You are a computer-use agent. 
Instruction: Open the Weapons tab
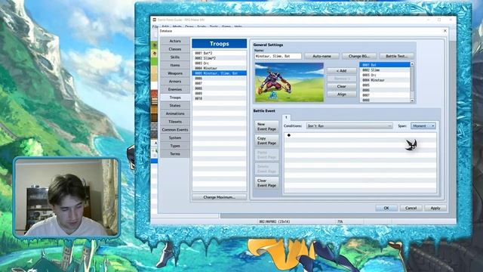(174, 73)
